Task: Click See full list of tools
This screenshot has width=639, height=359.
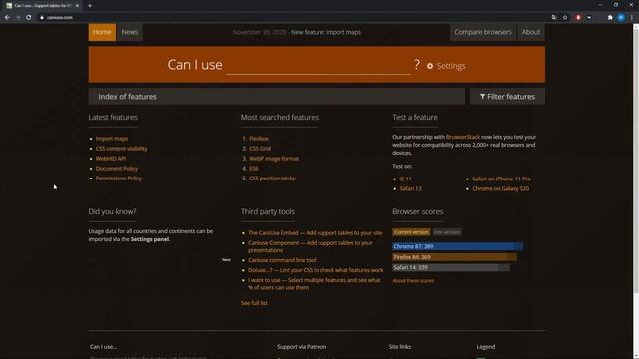Action: [254, 303]
